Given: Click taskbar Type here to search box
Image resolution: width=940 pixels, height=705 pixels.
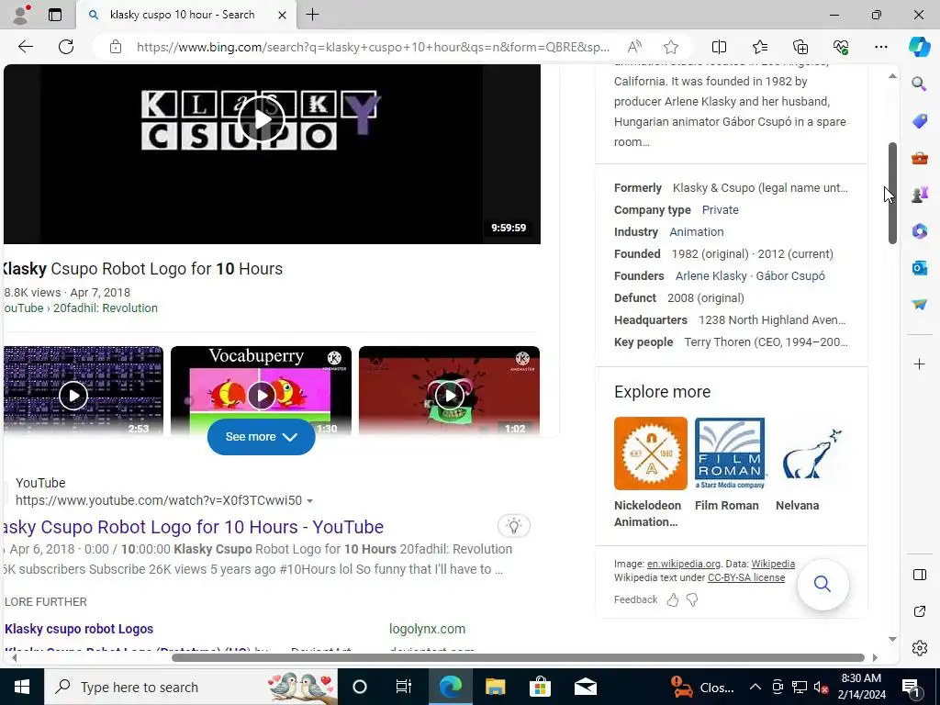Looking at the screenshot, I should (191, 687).
